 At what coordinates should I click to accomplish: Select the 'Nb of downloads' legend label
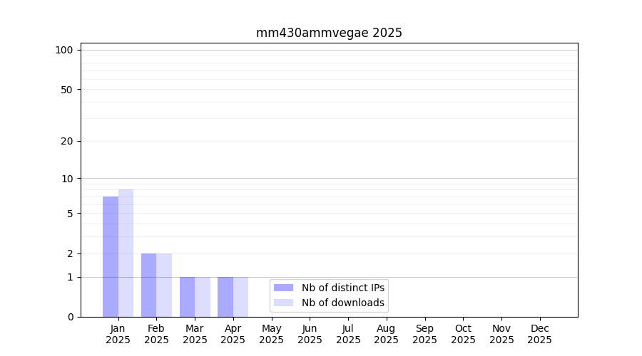[342, 303]
